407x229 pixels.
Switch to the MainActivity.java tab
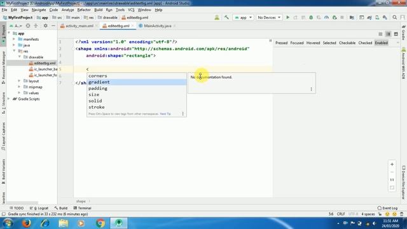[157, 26]
